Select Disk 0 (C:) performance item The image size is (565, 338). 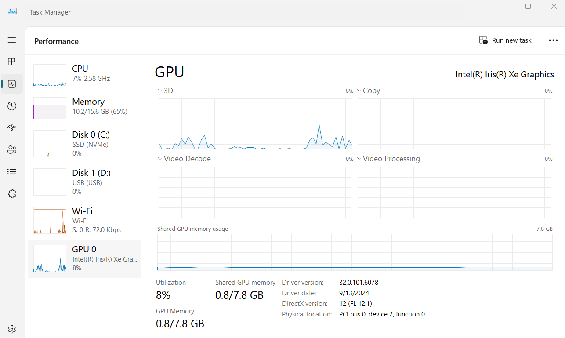point(84,144)
